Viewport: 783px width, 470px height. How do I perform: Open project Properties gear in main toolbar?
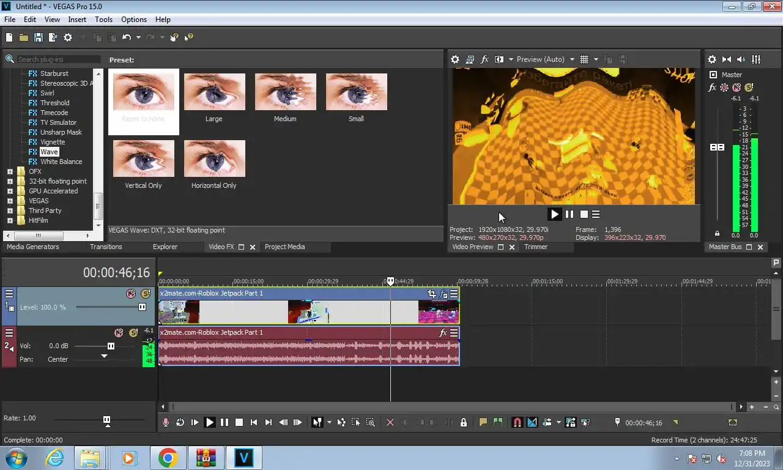68,37
